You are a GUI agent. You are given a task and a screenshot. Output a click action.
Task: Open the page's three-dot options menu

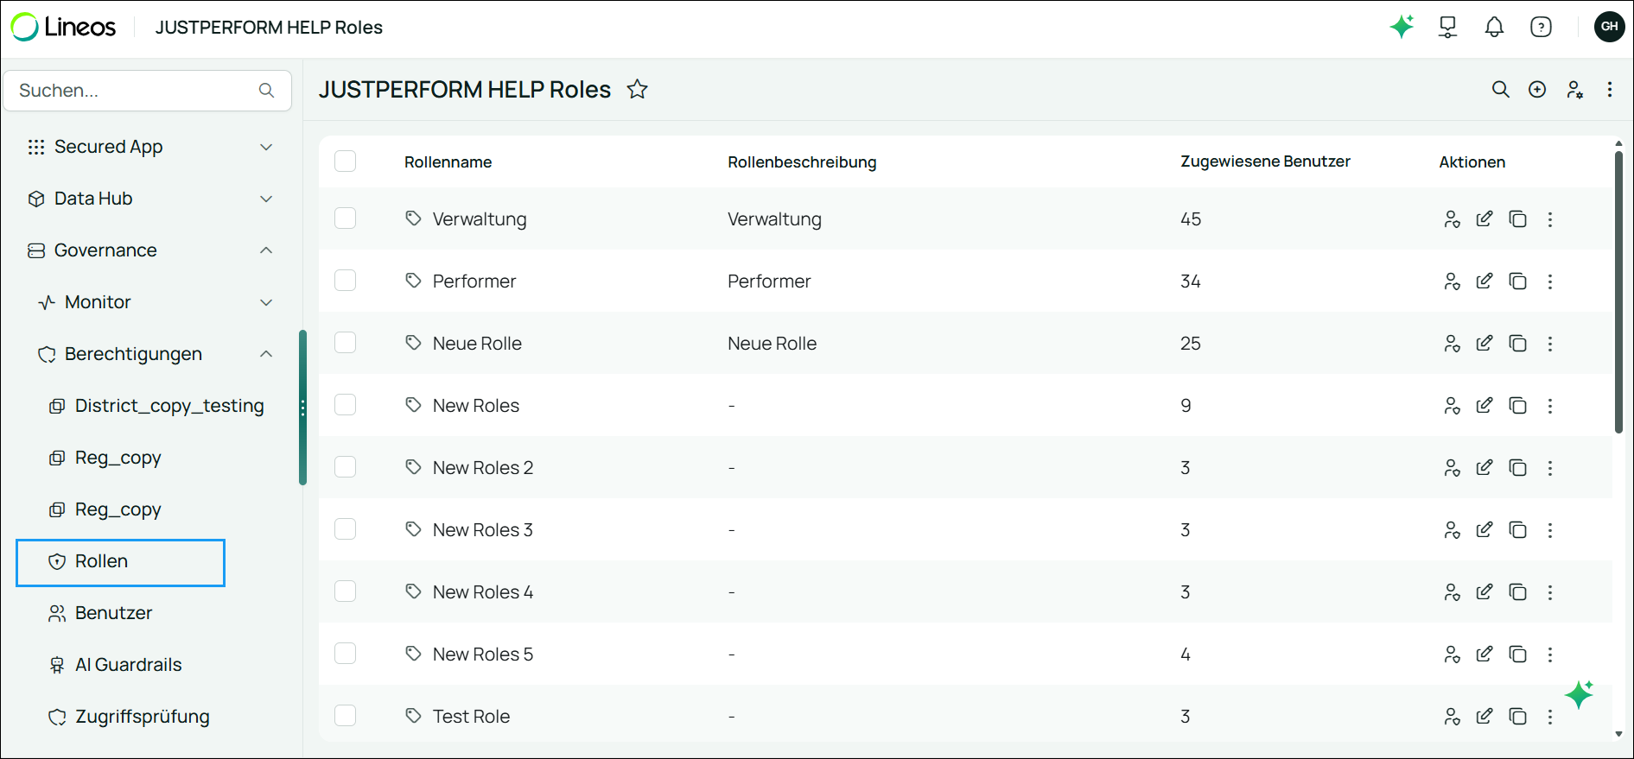tap(1610, 90)
